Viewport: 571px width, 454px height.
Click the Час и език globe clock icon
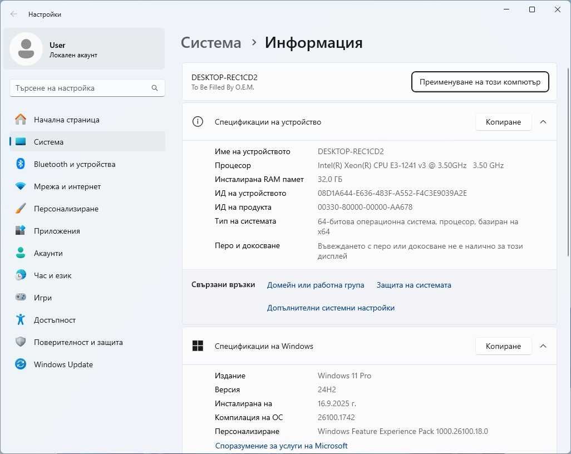(21, 275)
